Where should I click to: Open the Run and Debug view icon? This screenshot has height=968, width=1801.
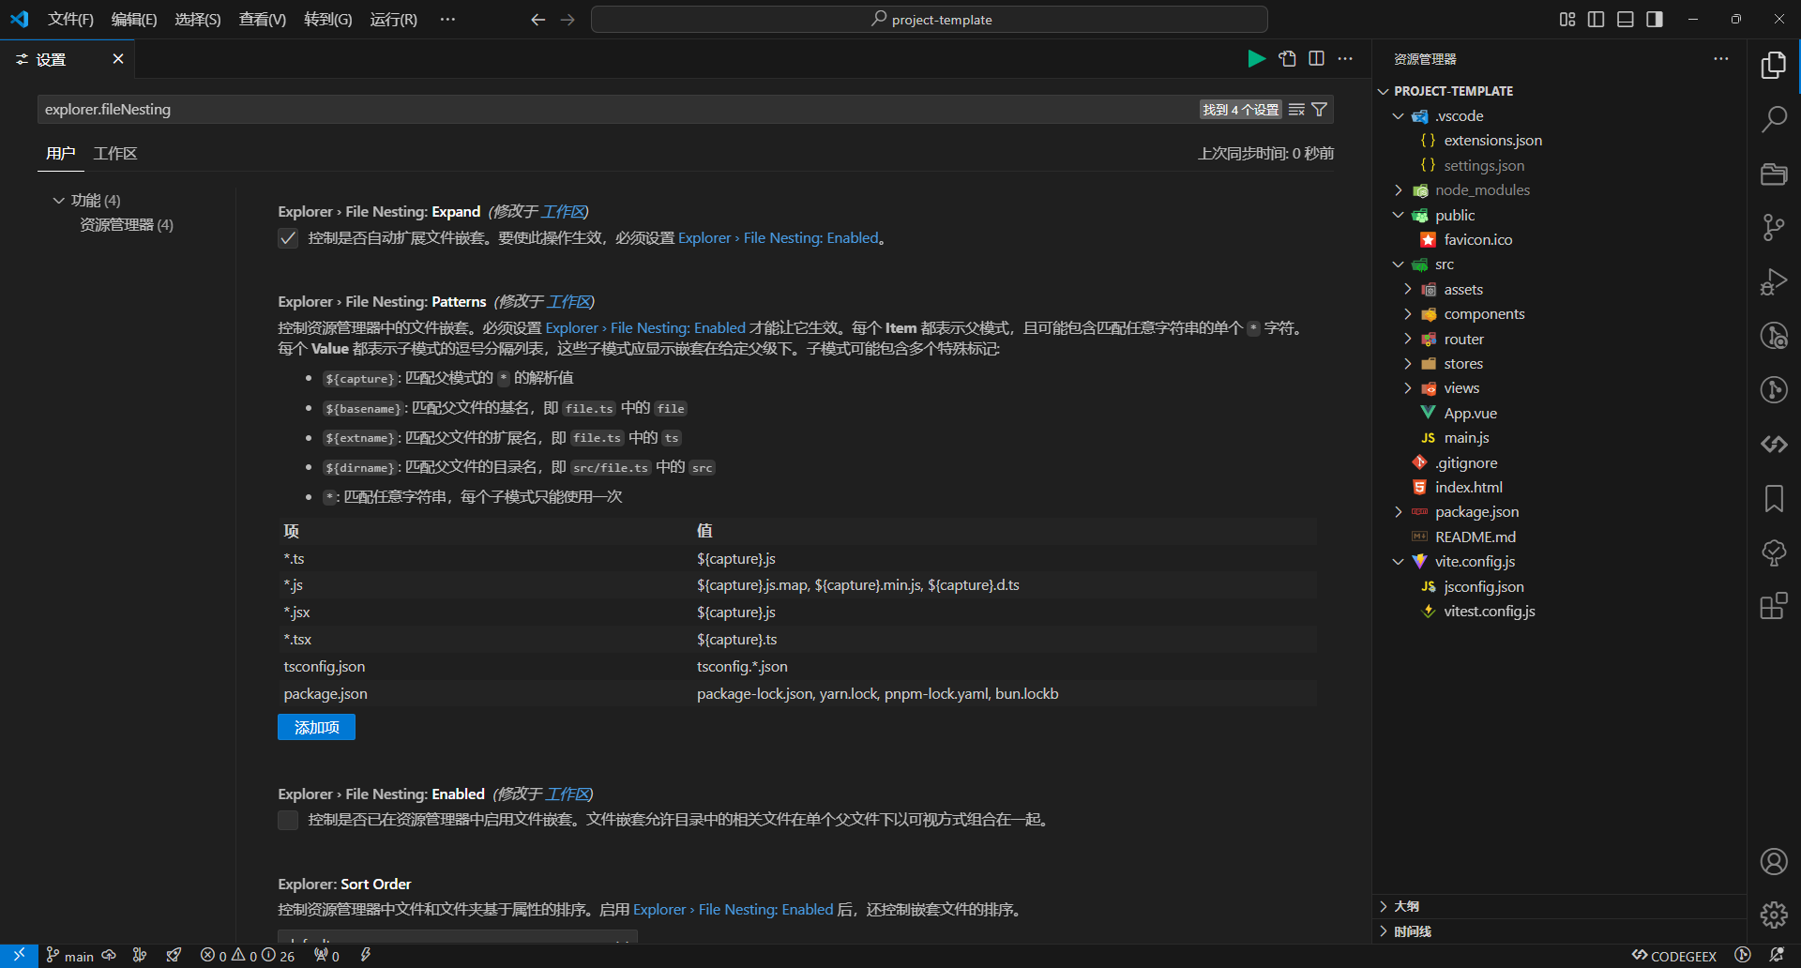[1774, 282]
